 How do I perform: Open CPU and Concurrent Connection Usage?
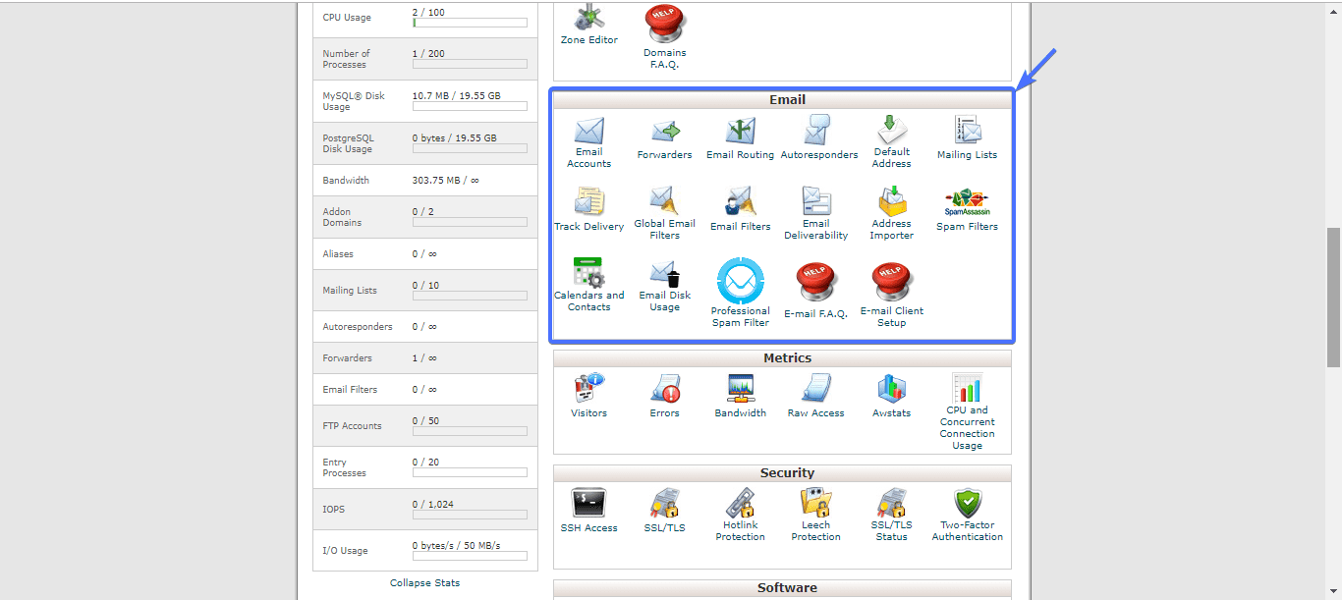967,411
